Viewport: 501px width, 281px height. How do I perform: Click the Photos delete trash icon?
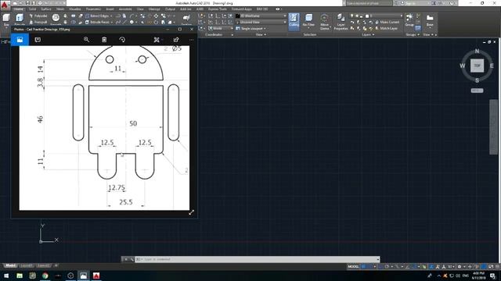(104, 40)
